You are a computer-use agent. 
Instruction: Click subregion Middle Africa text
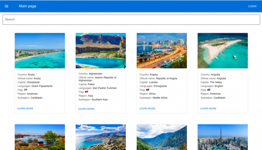coord(160,98)
